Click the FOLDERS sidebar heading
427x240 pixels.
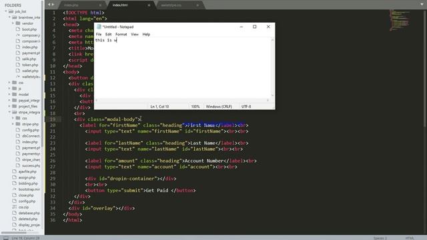pos(13,5)
